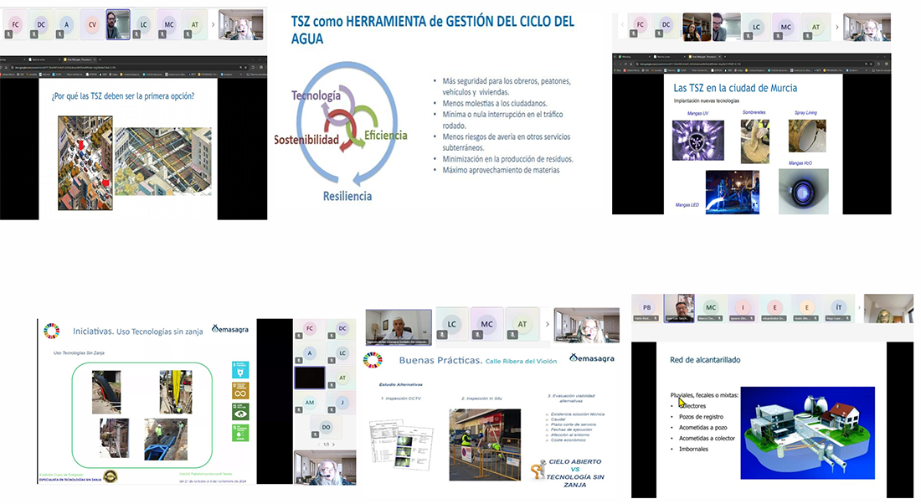
Task: Click the mute icon on Pablo B's tile
Action: [655, 317]
